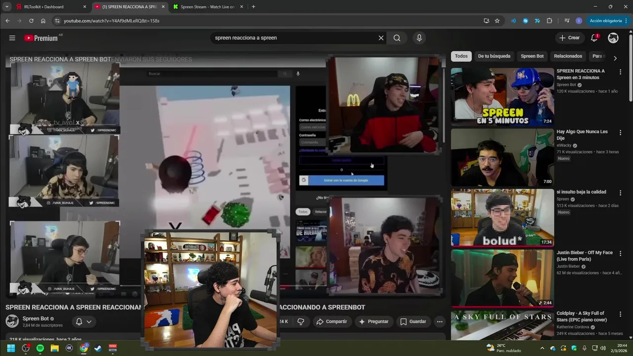Open a new Chrome tab
The height and width of the screenshot is (356, 633).
point(254,7)
